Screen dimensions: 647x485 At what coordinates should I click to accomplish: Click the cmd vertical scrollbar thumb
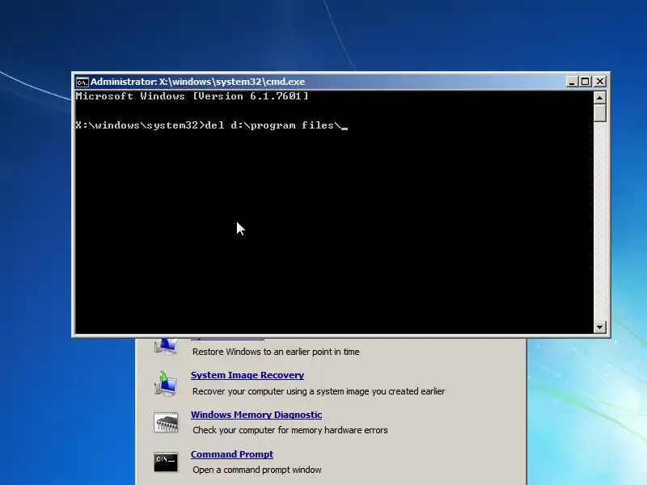click(x=599, y=112)
